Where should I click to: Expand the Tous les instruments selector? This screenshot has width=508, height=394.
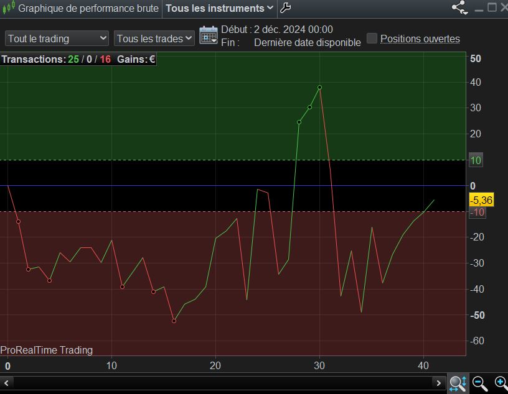tap(219, 8)
